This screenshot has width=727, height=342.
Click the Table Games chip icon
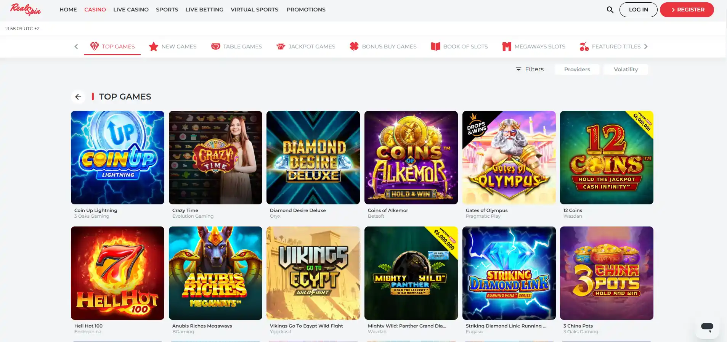216,47
